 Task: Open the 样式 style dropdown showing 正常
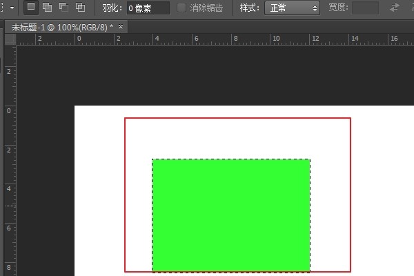pyautogui.click(x=292, y=8)
